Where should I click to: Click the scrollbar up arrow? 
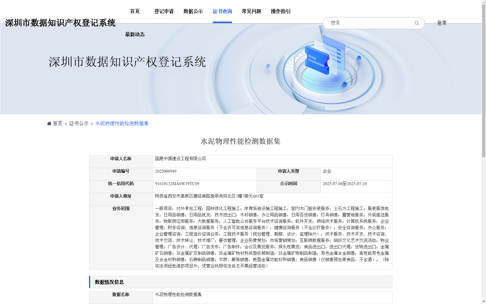point(484,2)
